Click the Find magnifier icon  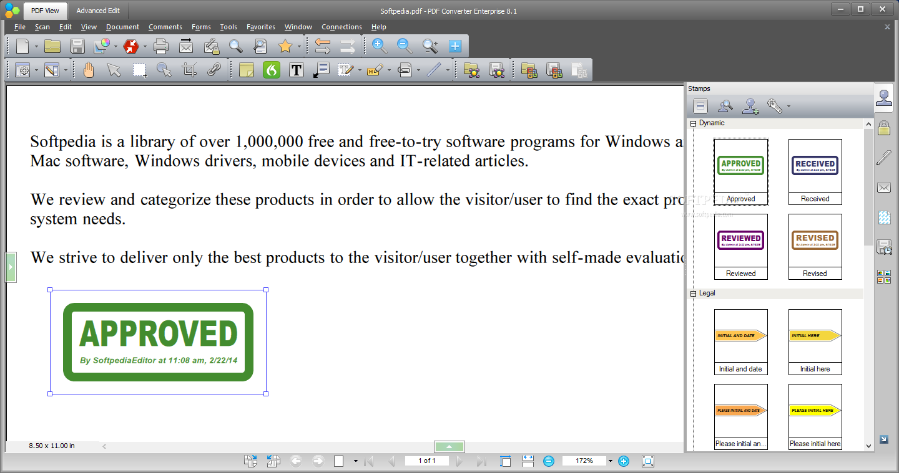tap(235, 45)
